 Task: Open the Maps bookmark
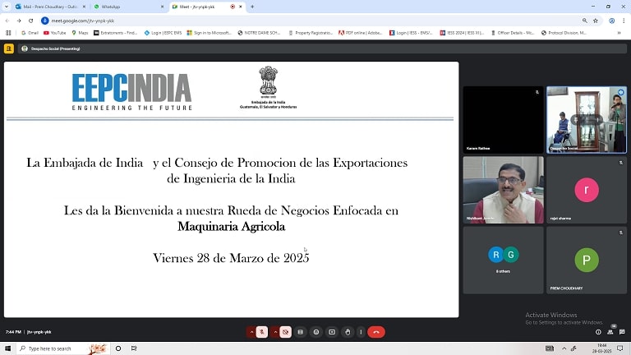tap(80, 33)
